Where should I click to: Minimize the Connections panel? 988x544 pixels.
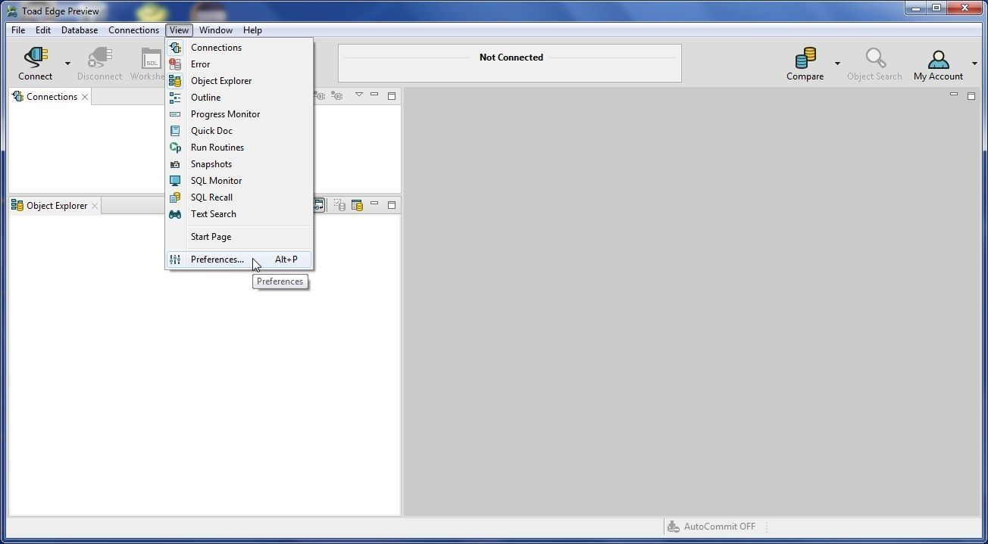(374, 95)
